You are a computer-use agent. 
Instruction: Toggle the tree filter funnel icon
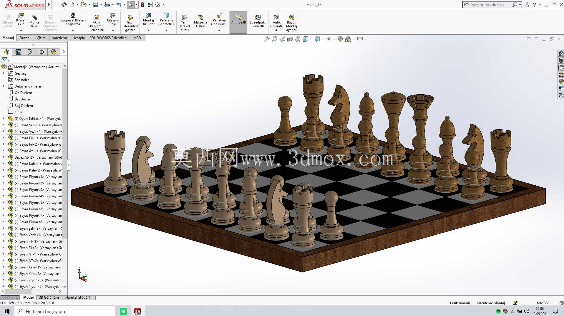point(5,60)
